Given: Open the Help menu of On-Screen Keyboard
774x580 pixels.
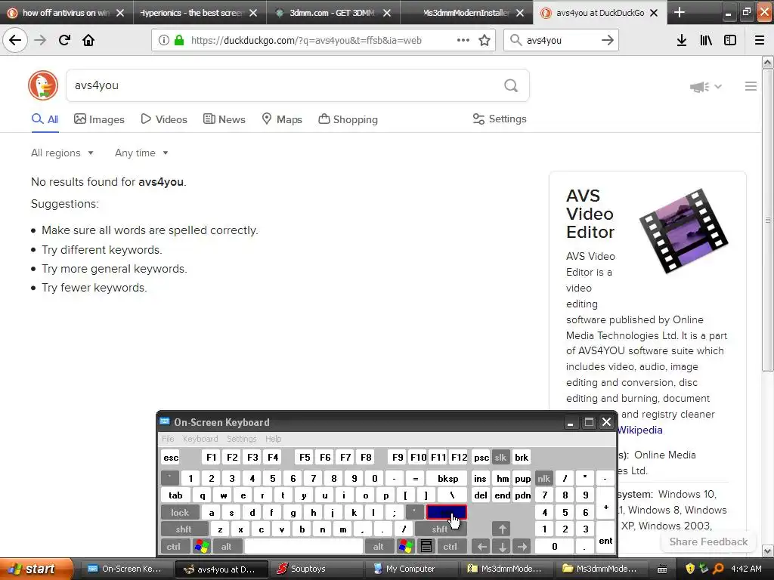Looking at the screenshot, I should pyautogui.click(x=274, y=439).
